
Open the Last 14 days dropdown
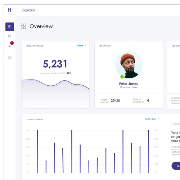coord(152,119)
